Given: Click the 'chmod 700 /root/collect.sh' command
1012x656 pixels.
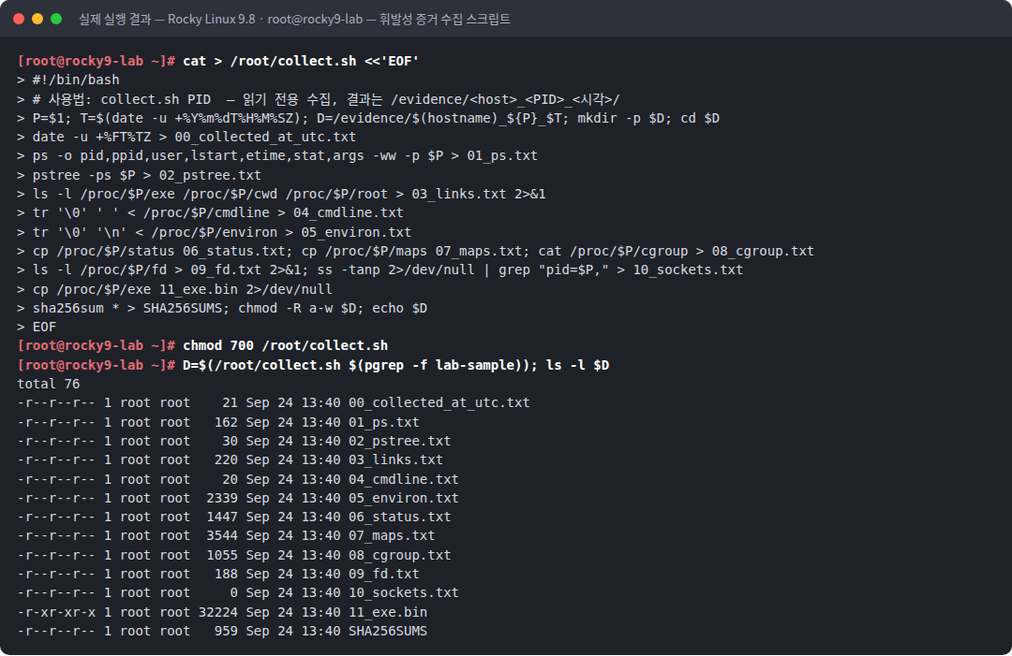Looking at the screenshot, I should tap(285, 345).
